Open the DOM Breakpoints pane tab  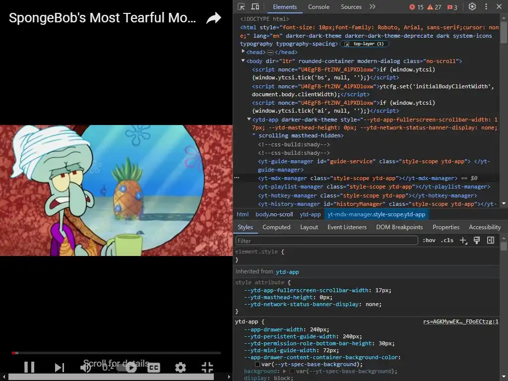399,227
